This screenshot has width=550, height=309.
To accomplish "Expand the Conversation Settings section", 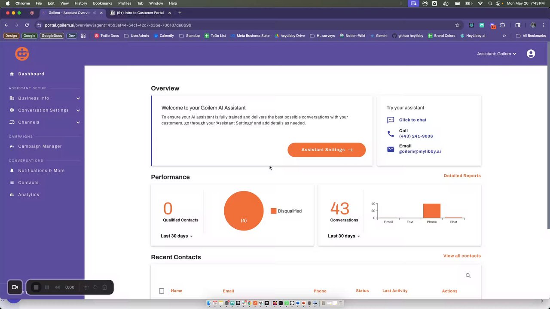I will click(78, 110).
